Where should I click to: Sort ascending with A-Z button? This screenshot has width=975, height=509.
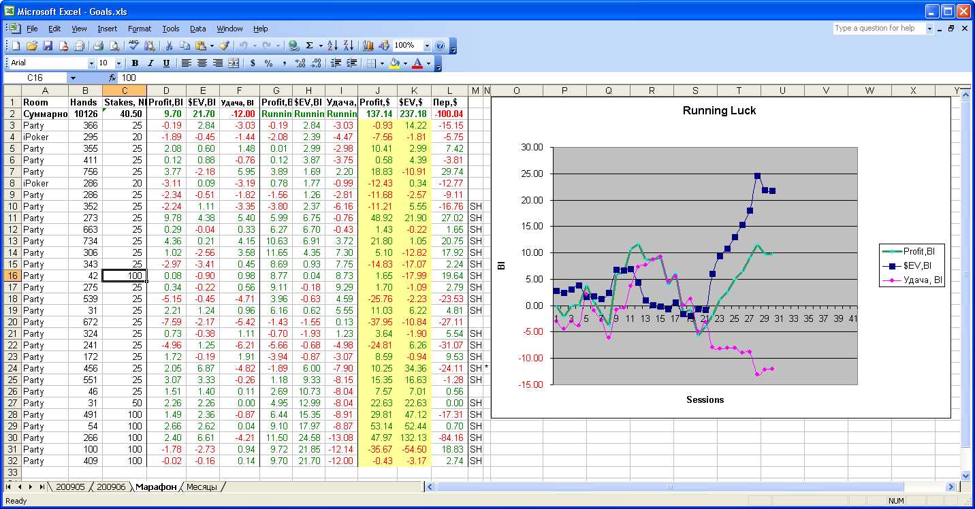[332, 46]
